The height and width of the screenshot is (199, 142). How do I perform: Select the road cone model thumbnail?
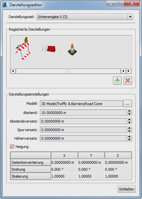point(72,49)
